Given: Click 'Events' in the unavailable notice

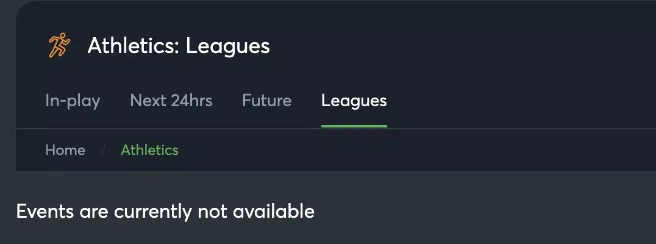Looking at the screenshot, I should point(45,212).
